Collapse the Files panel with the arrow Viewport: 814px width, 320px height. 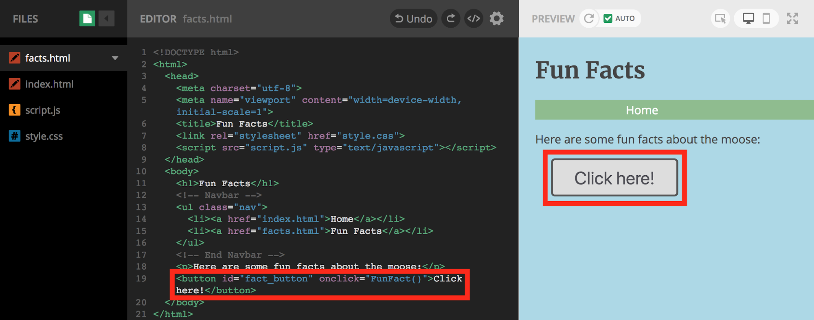[107, 19]
